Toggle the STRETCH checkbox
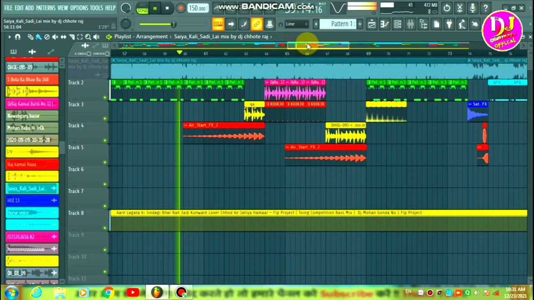 pos(107,54)
